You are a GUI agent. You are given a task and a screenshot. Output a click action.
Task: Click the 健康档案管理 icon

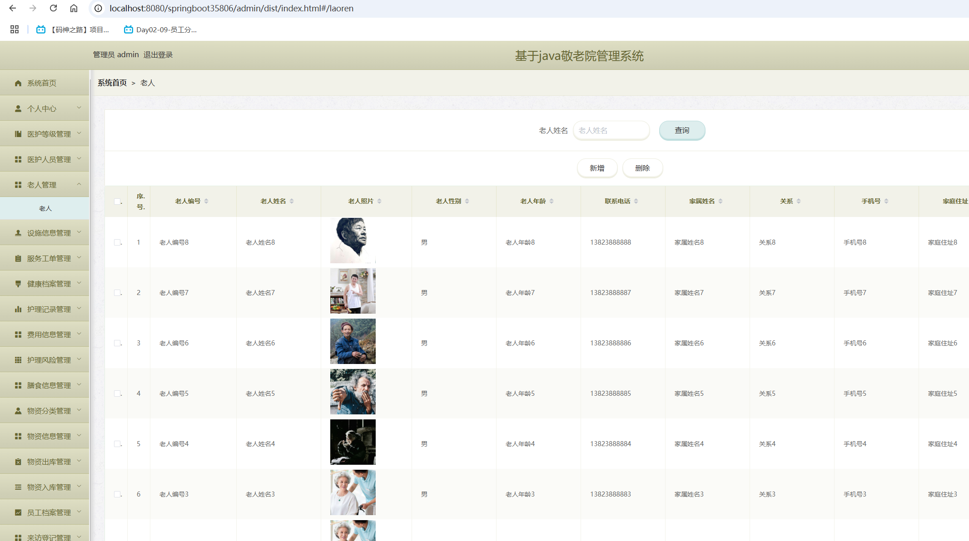(18, 284)
